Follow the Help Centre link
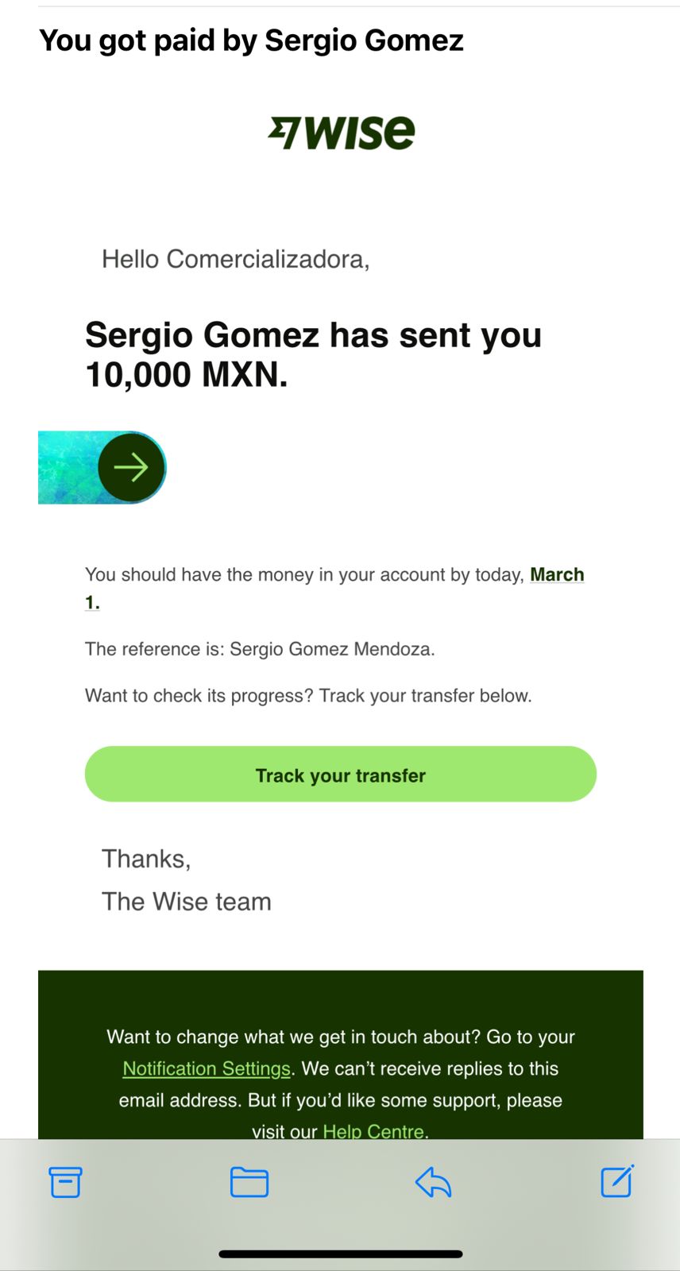680x1271 pixels. pyautogui.click(x=373, y=1131)
